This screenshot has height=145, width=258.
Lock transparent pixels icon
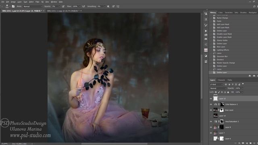(x=216, y=92)
